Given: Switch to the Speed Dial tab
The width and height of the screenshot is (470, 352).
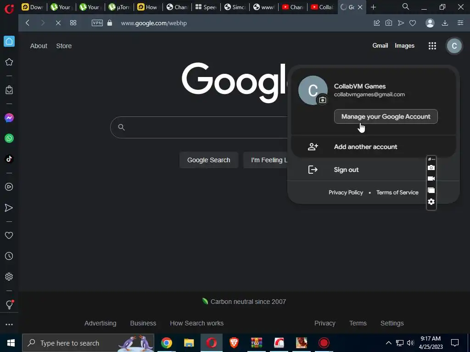Looking at the screenshot, I should [206, 7].
